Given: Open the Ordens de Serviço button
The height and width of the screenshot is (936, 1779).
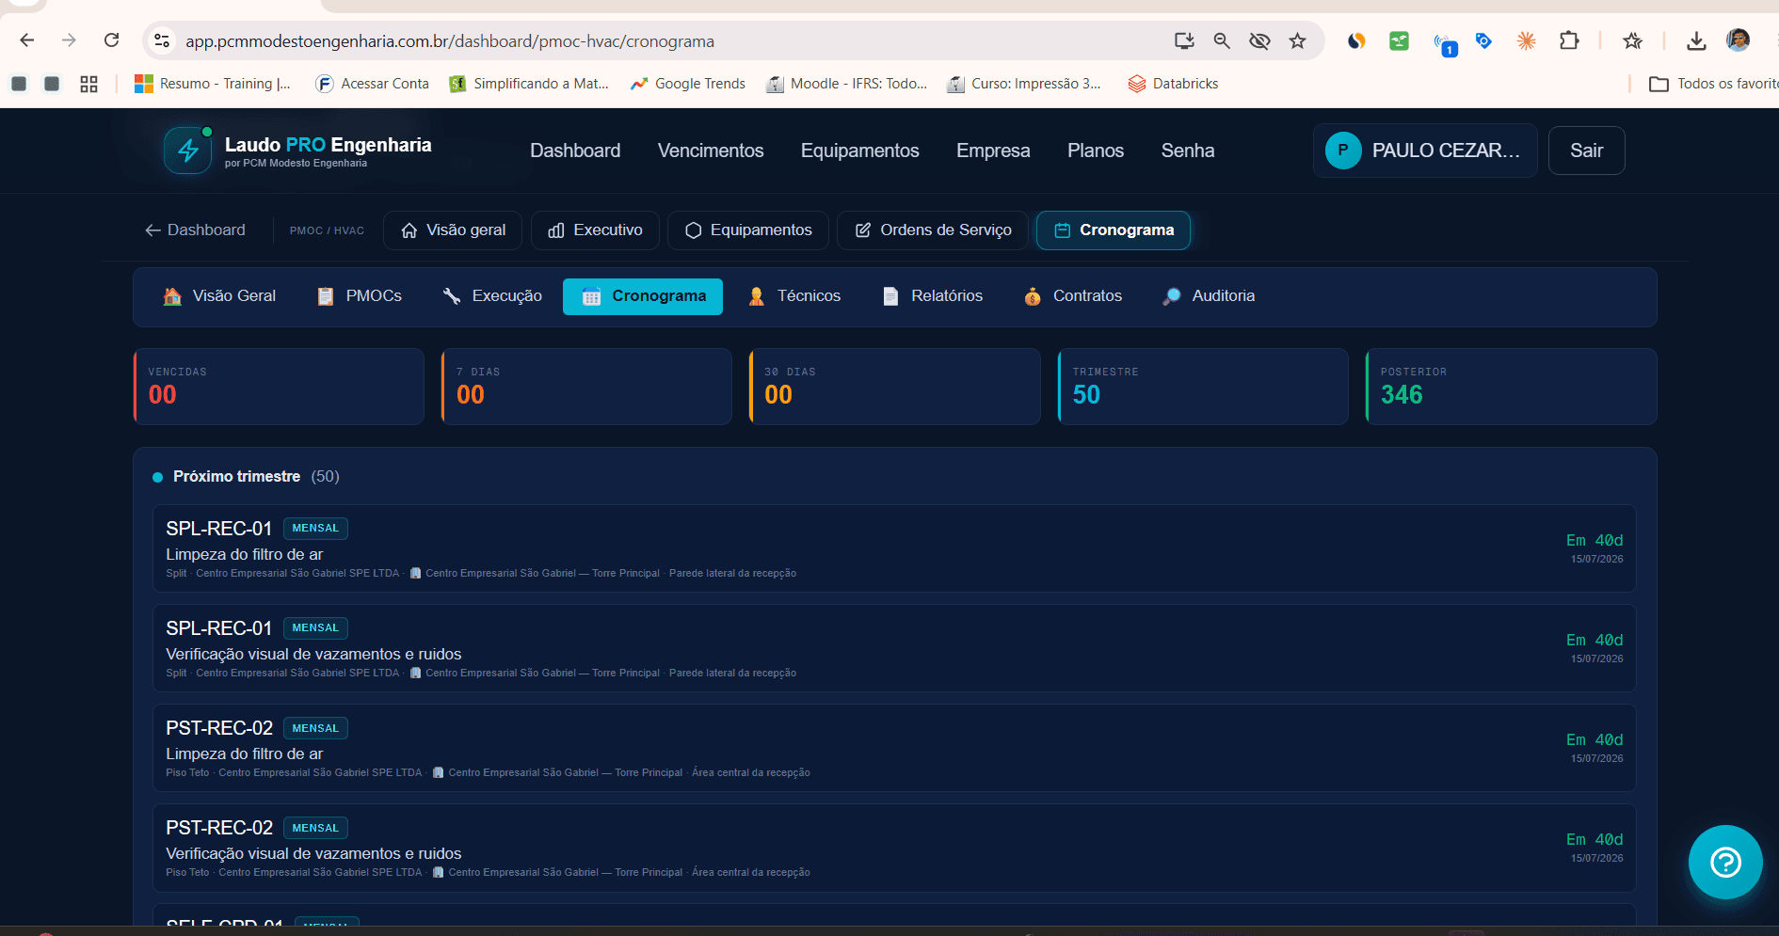Looking at the screenshot, I should tap(933, 230).
